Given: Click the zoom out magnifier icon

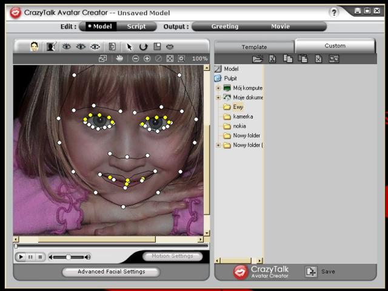Looking at the screenshot, I should 135,59.
